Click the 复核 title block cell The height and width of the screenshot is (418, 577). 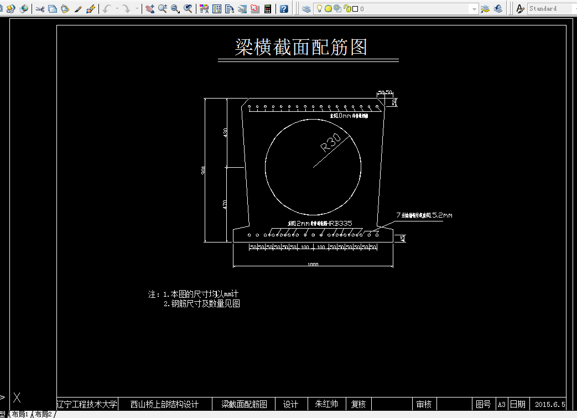(358, 404)
